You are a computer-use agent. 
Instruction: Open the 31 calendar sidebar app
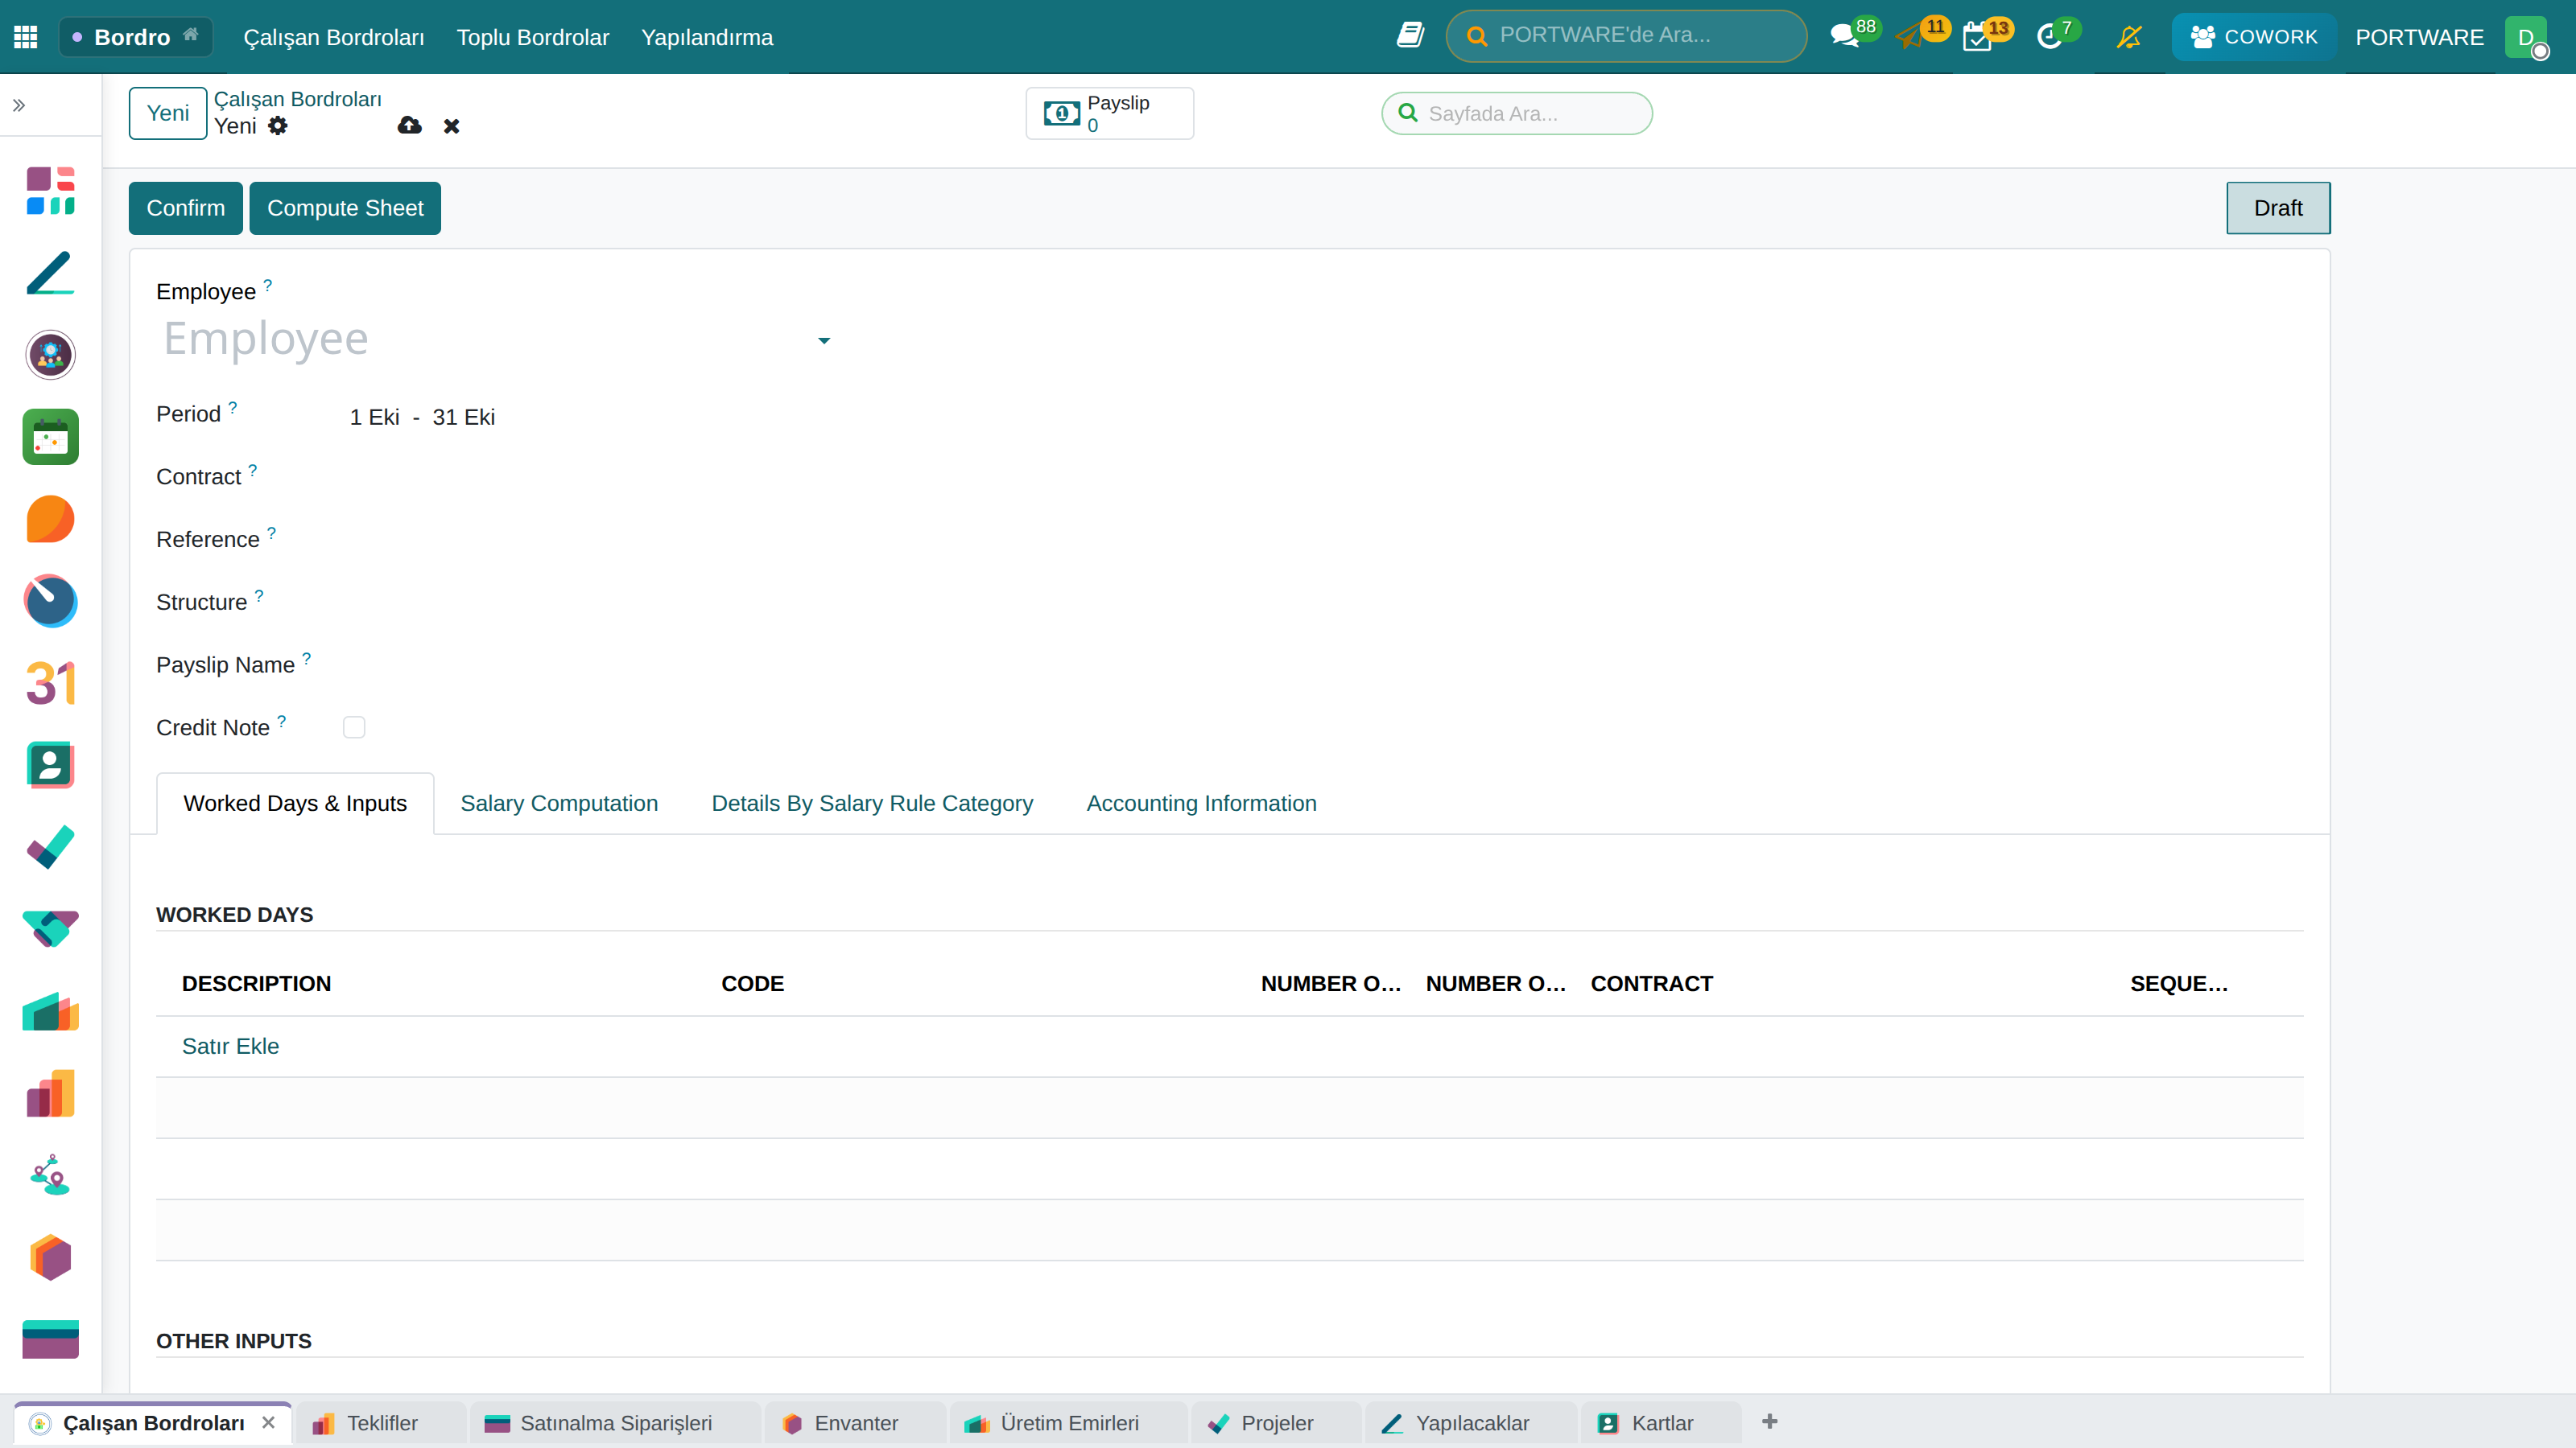point(50,684)
